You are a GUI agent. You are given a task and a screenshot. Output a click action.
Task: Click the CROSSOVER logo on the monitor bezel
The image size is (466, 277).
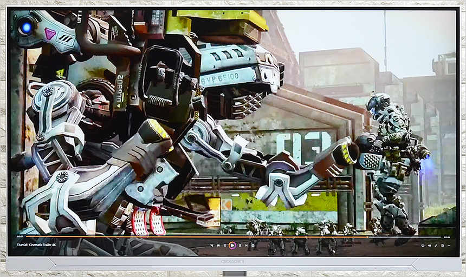(233, 261)
